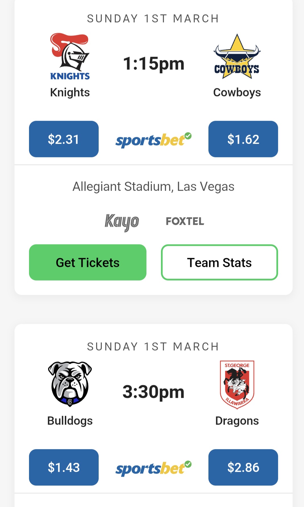Select Knights odds of $2.31
The width and height of the screenshot is (304, 507).
tap(64, 139)
